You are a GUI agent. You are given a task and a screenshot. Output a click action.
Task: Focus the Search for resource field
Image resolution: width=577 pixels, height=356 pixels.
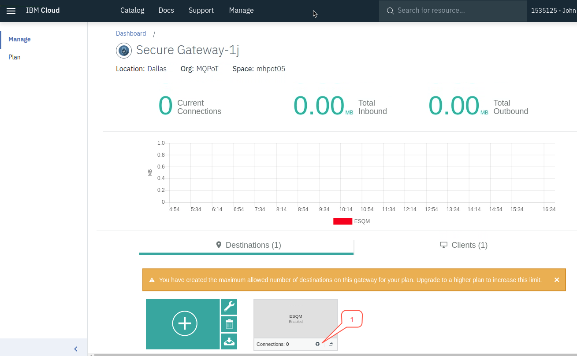(453, 11)
